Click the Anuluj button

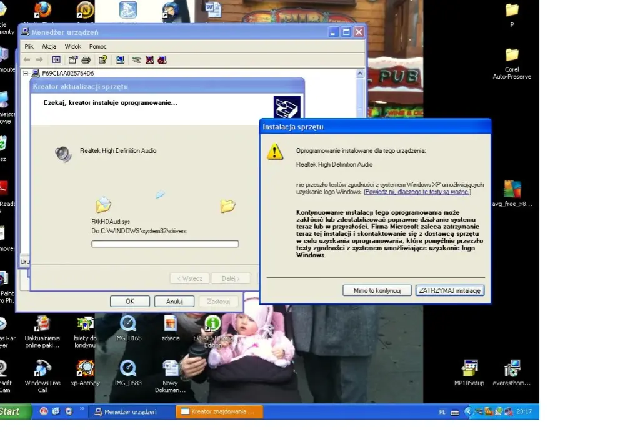point(174,302)
